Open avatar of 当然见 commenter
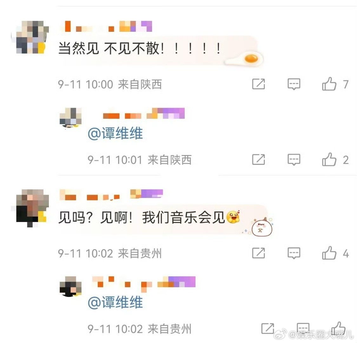 click(x=30, y=37)
